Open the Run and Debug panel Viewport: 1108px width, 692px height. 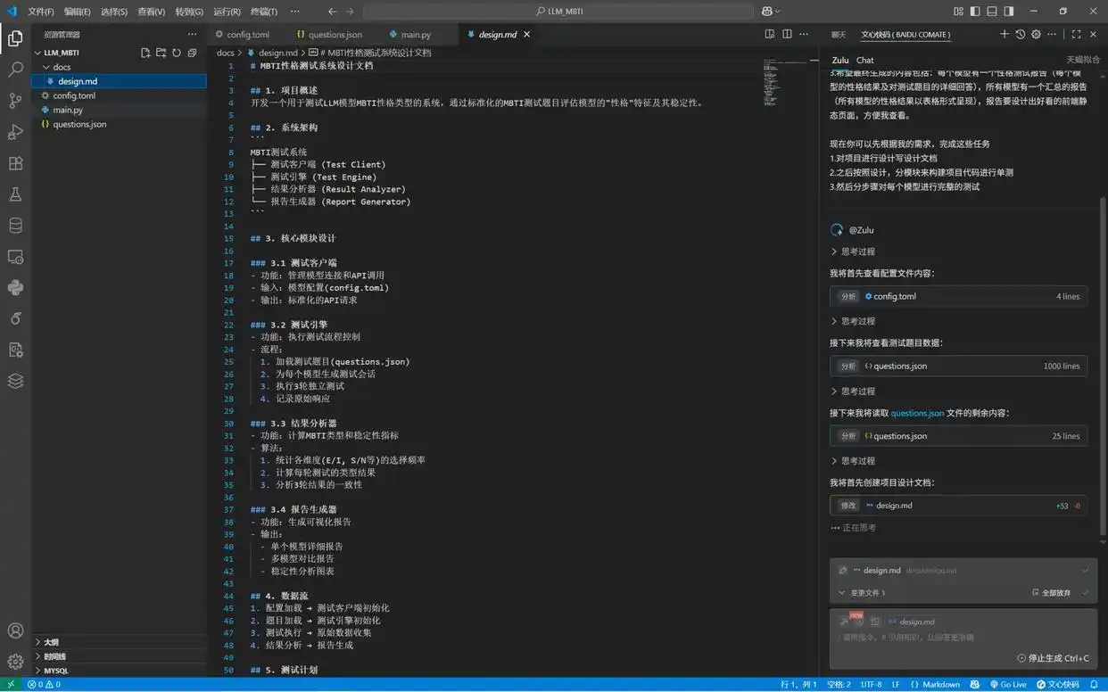[x=14, y=132]
